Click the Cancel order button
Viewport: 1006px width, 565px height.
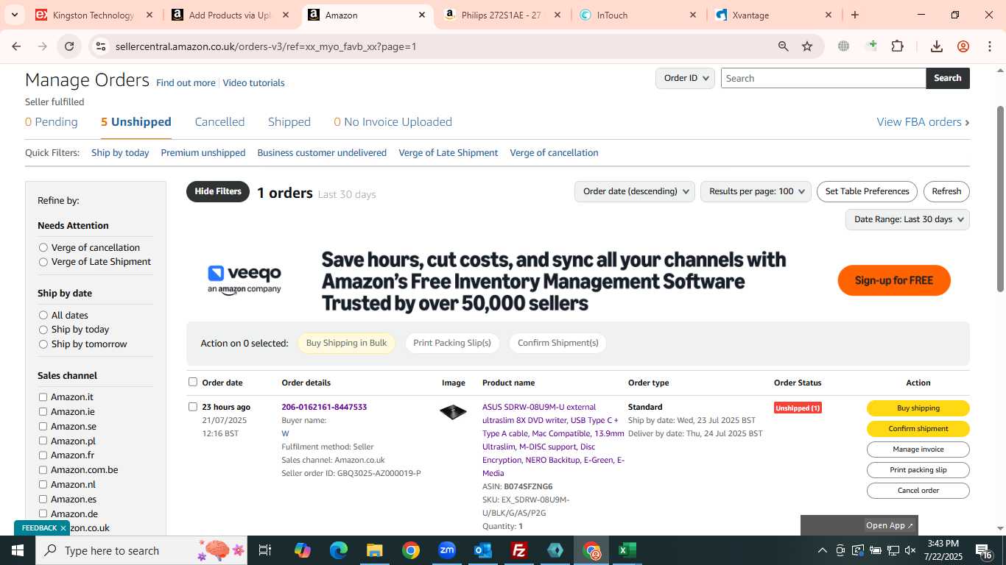918,491
